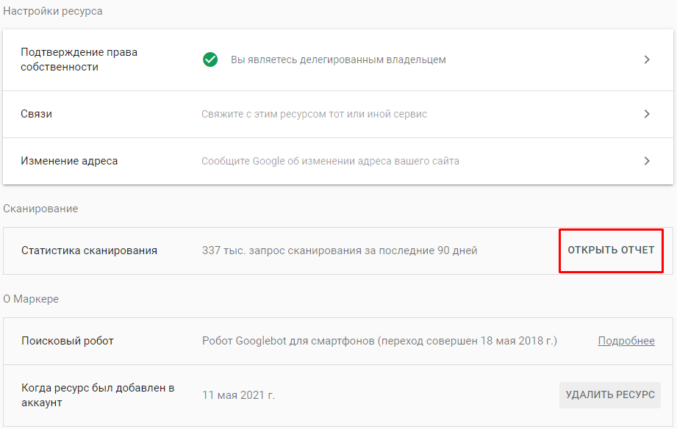Click the green verified checkmark icon
Viewport: 677px width, 429px height.
click(210, 60)
